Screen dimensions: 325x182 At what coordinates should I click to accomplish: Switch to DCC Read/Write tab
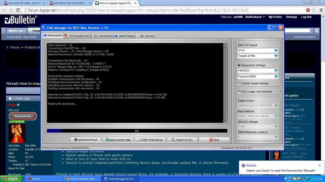point(101,36)
